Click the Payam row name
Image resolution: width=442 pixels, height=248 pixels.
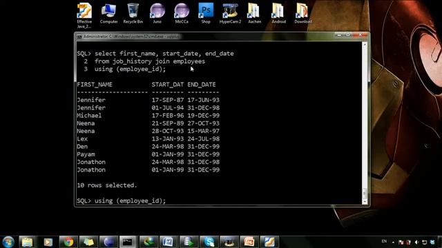[86, 154]
